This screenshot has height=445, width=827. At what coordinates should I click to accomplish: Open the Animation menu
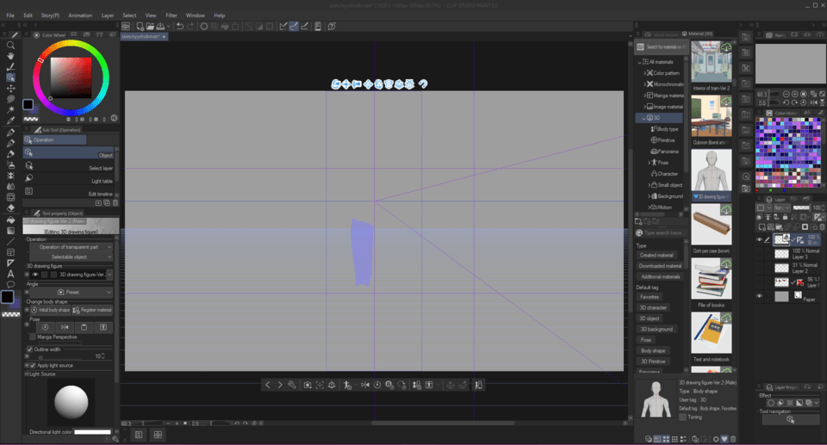click(x=80, y=15)
